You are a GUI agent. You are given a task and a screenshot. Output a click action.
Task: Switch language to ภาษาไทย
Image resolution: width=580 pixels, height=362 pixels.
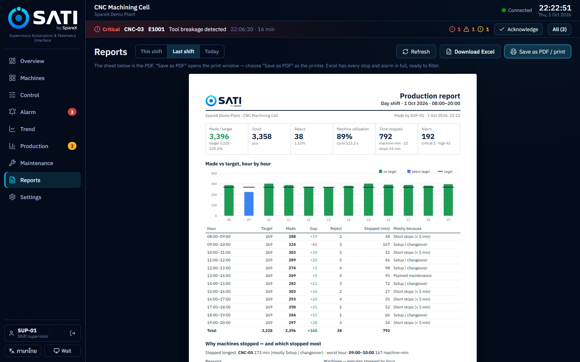[23, 351]
